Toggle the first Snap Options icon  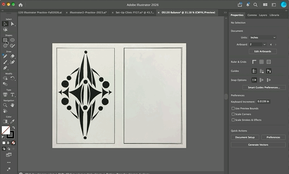pos(254,80)
